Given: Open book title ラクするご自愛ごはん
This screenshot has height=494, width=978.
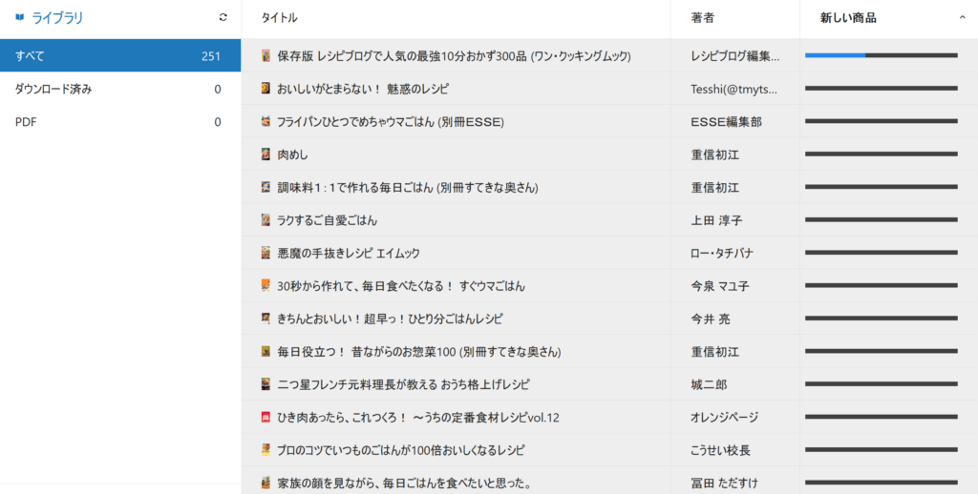Looking at the screenshot, I should [327, 220].
